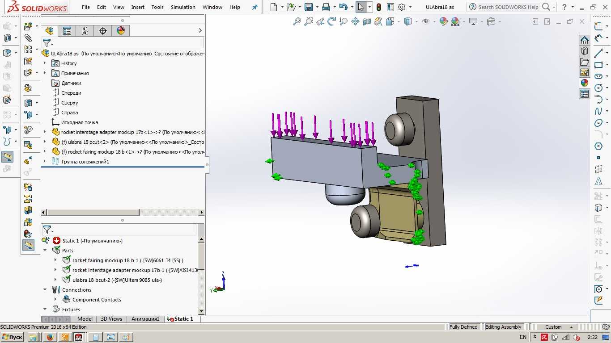
Task: Open the Insert menu
Action: (138, 7)
